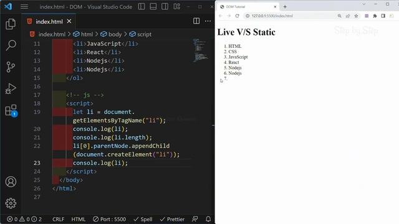Click React list item in code
Viewport: 399px width, 224px height.
pyautogui.click(x=97, y=52)
